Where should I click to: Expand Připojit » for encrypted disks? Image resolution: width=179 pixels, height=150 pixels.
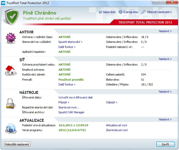(64, 102)
